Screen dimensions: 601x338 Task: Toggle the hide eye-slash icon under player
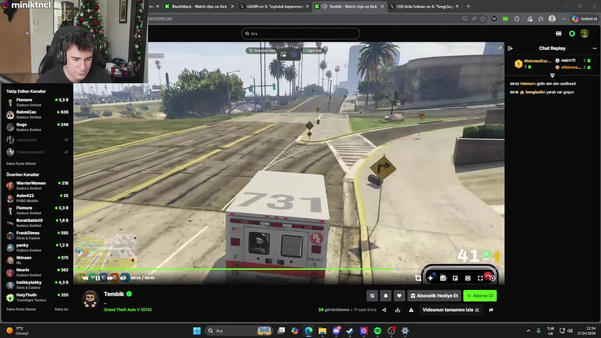coord(491,310)
